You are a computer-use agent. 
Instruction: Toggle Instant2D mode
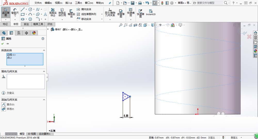[x=151, y=12]
